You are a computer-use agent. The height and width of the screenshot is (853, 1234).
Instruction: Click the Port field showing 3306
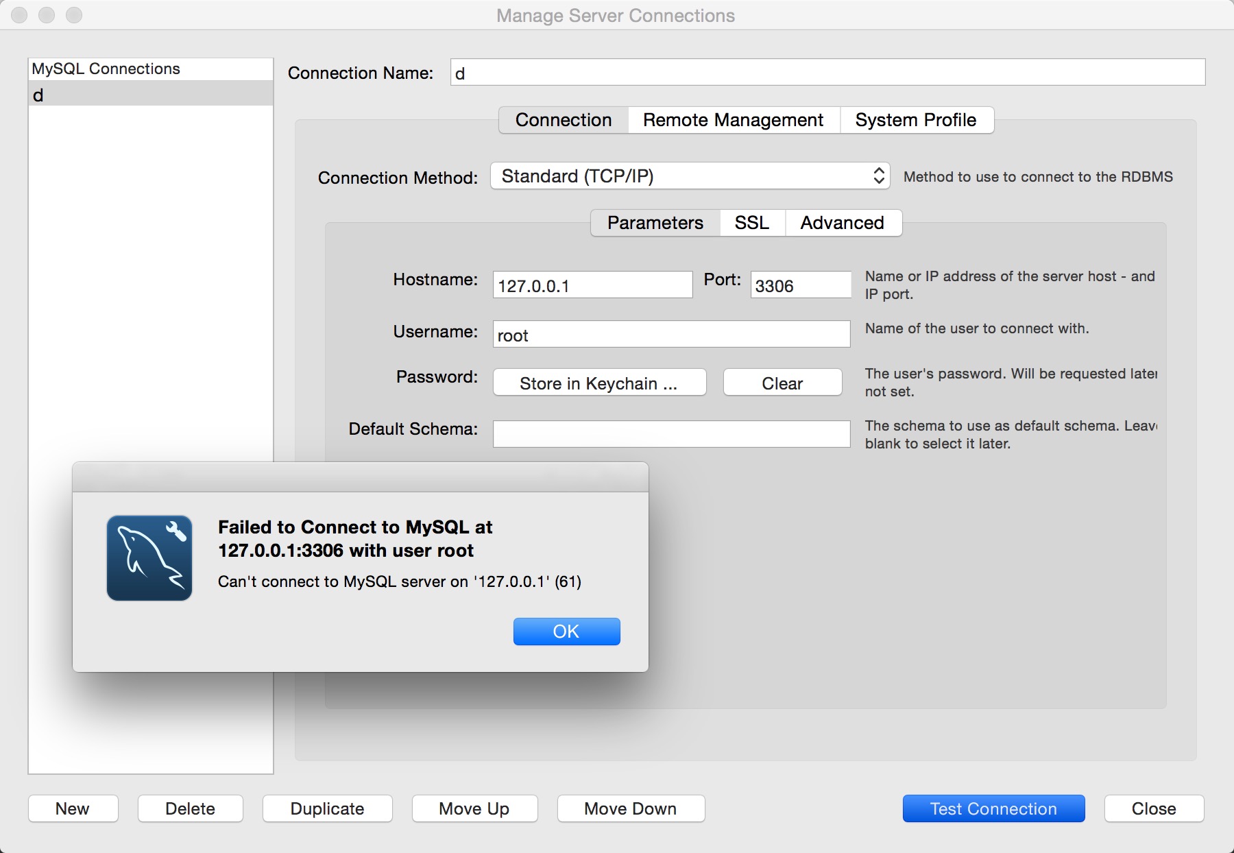tap(801, 285)
